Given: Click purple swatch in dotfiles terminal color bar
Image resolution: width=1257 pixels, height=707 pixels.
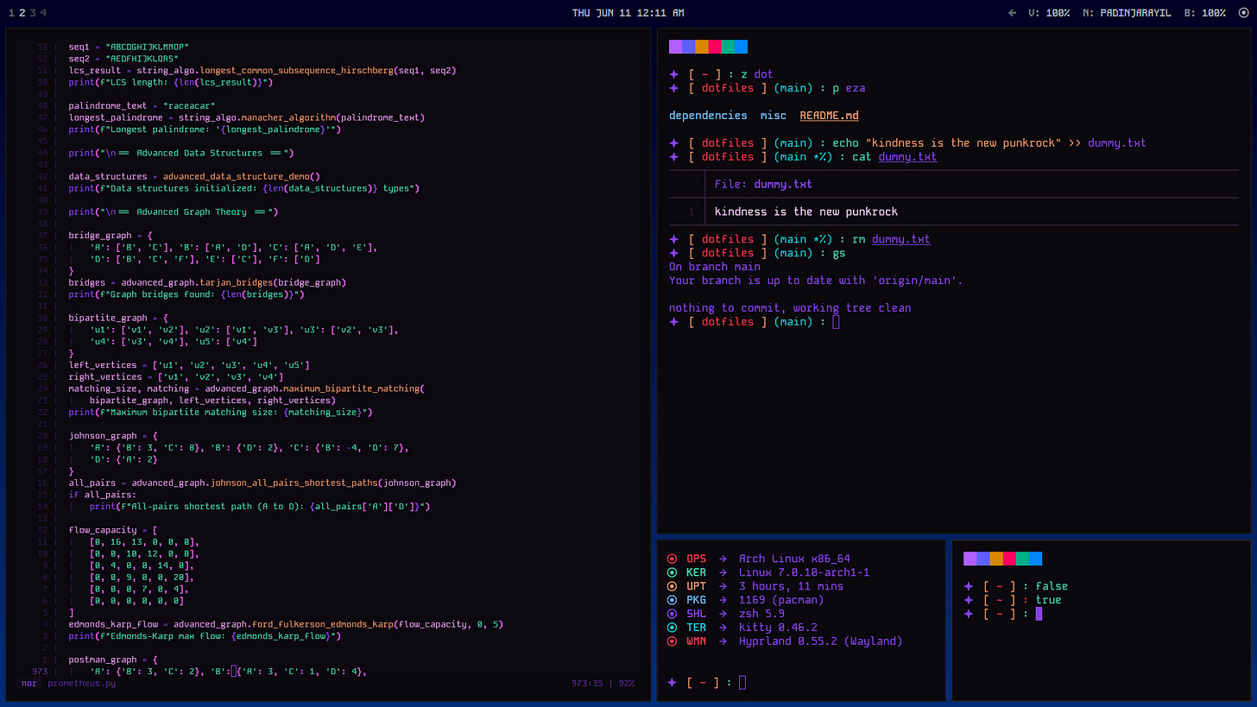Looking at the screenshot, I should click(675, 47).
